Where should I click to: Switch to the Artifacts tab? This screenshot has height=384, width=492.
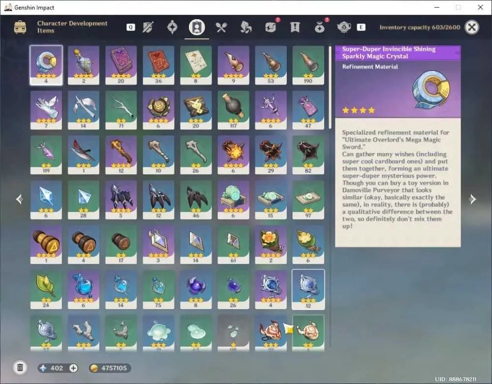tap(172, 27)
